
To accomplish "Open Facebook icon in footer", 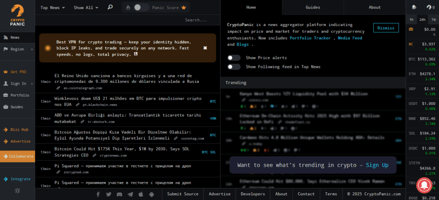I will click(x=98, y=194).
